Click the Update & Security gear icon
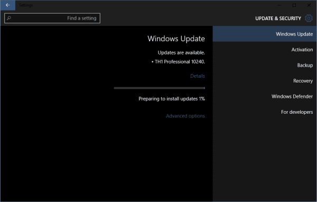 [309, 18]
